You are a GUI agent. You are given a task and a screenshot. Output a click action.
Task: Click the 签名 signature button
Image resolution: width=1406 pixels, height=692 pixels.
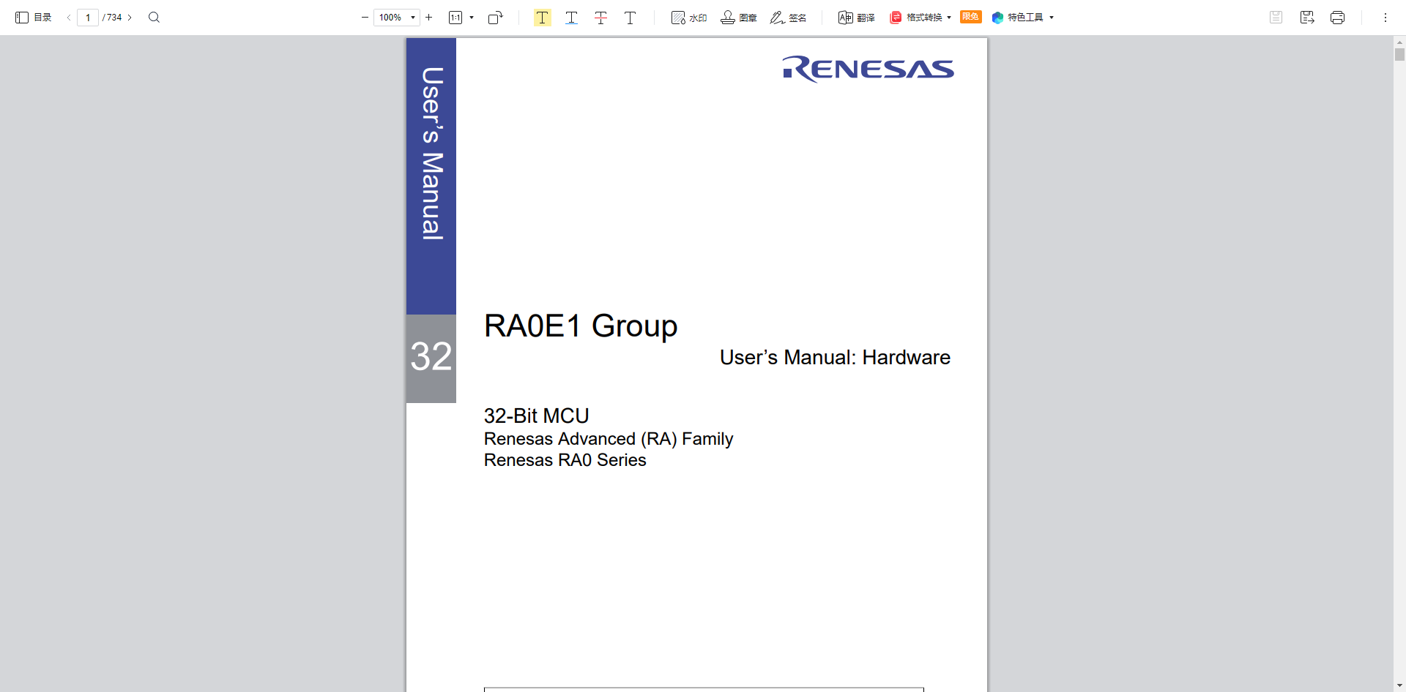[788, 18]
